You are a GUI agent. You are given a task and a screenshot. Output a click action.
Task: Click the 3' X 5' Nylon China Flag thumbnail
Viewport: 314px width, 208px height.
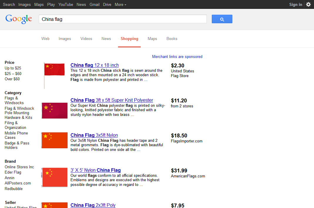point(54,177)
